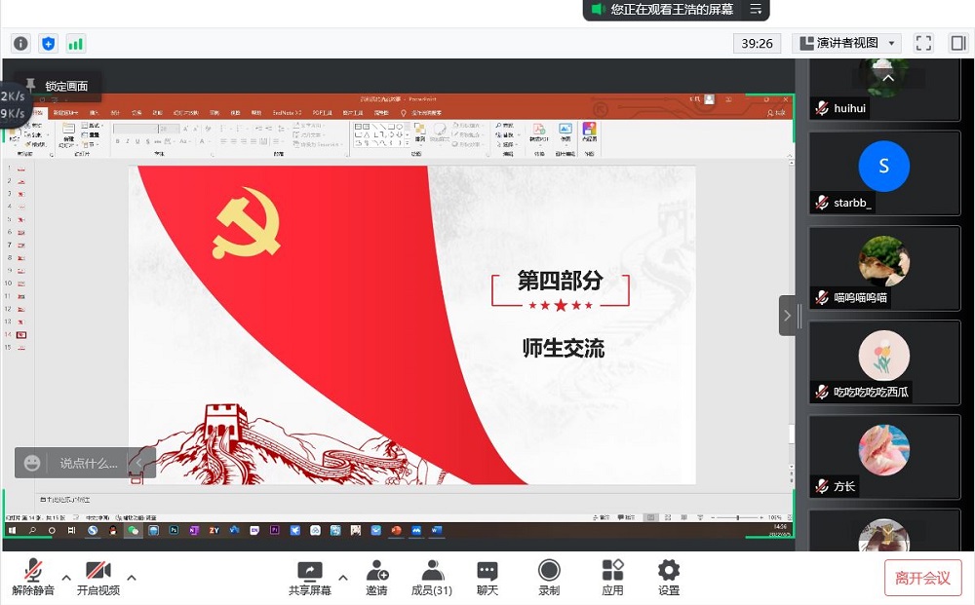Expand share screen options arrow
975x605 pixels.
coord(342,578)
